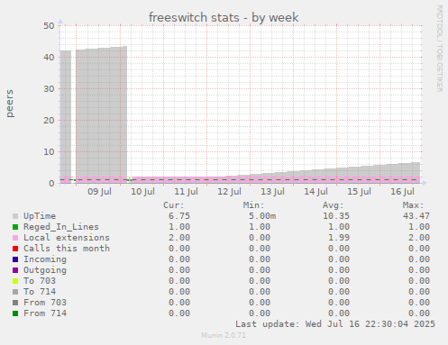Viewport: 448px width, 345px height.
Task: Click the 'Incoming' legend label
Action: coord(45,259)
